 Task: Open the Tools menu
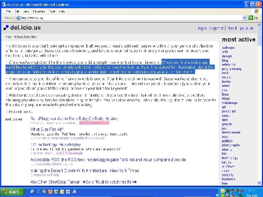click(52, 11)
